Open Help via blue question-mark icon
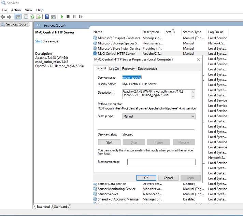Image resolution: width=243 pixels, height=216 pixels. tap(47, 17)
